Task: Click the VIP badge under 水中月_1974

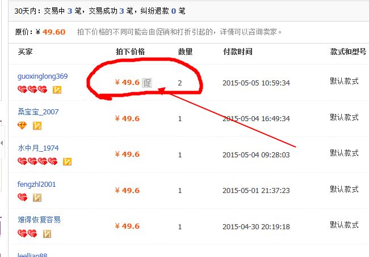Action: [x=67, y=161]
